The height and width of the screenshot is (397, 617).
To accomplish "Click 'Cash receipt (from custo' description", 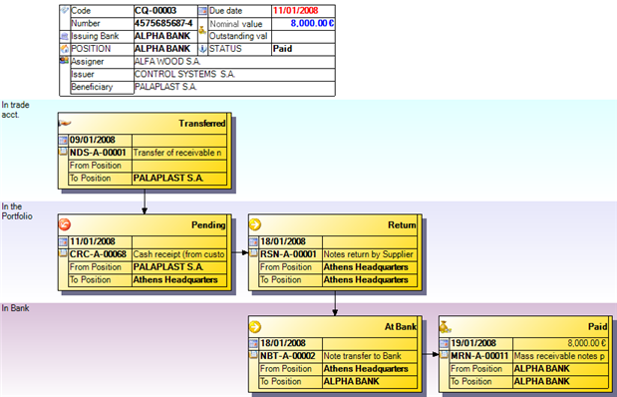I will (179, 254).
